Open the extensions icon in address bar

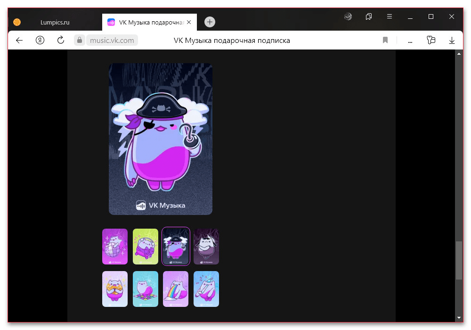tap(431, 40)
